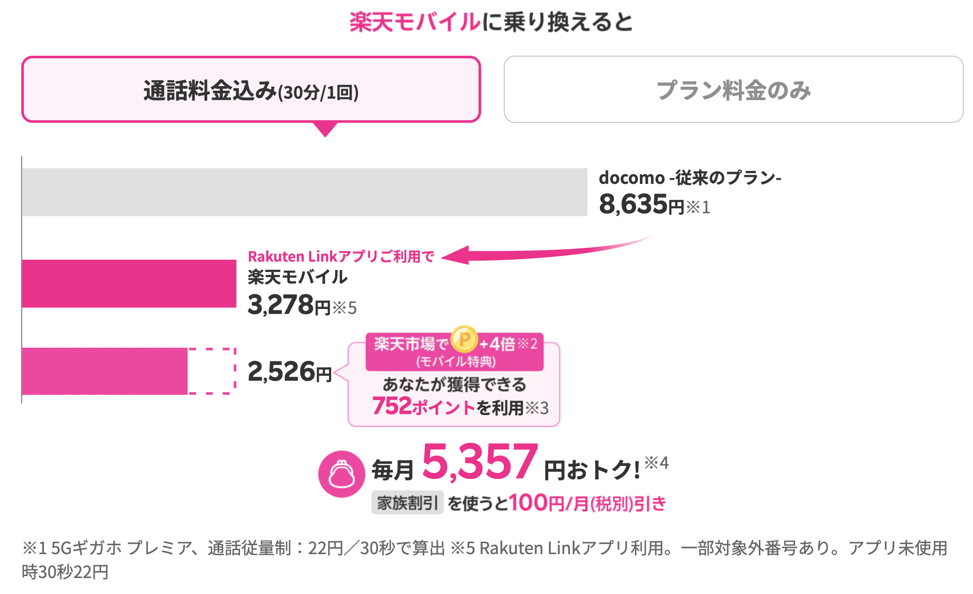Click the ※1 note next to 8,635円
Viewport: 973px width, 594px height.
pos(698,207)
